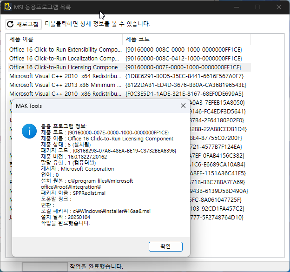Viewport: 290px width, 272px height.
Task: Click the 로컬 패키지 16aa6.msi path line
Action: coord(96,211)
